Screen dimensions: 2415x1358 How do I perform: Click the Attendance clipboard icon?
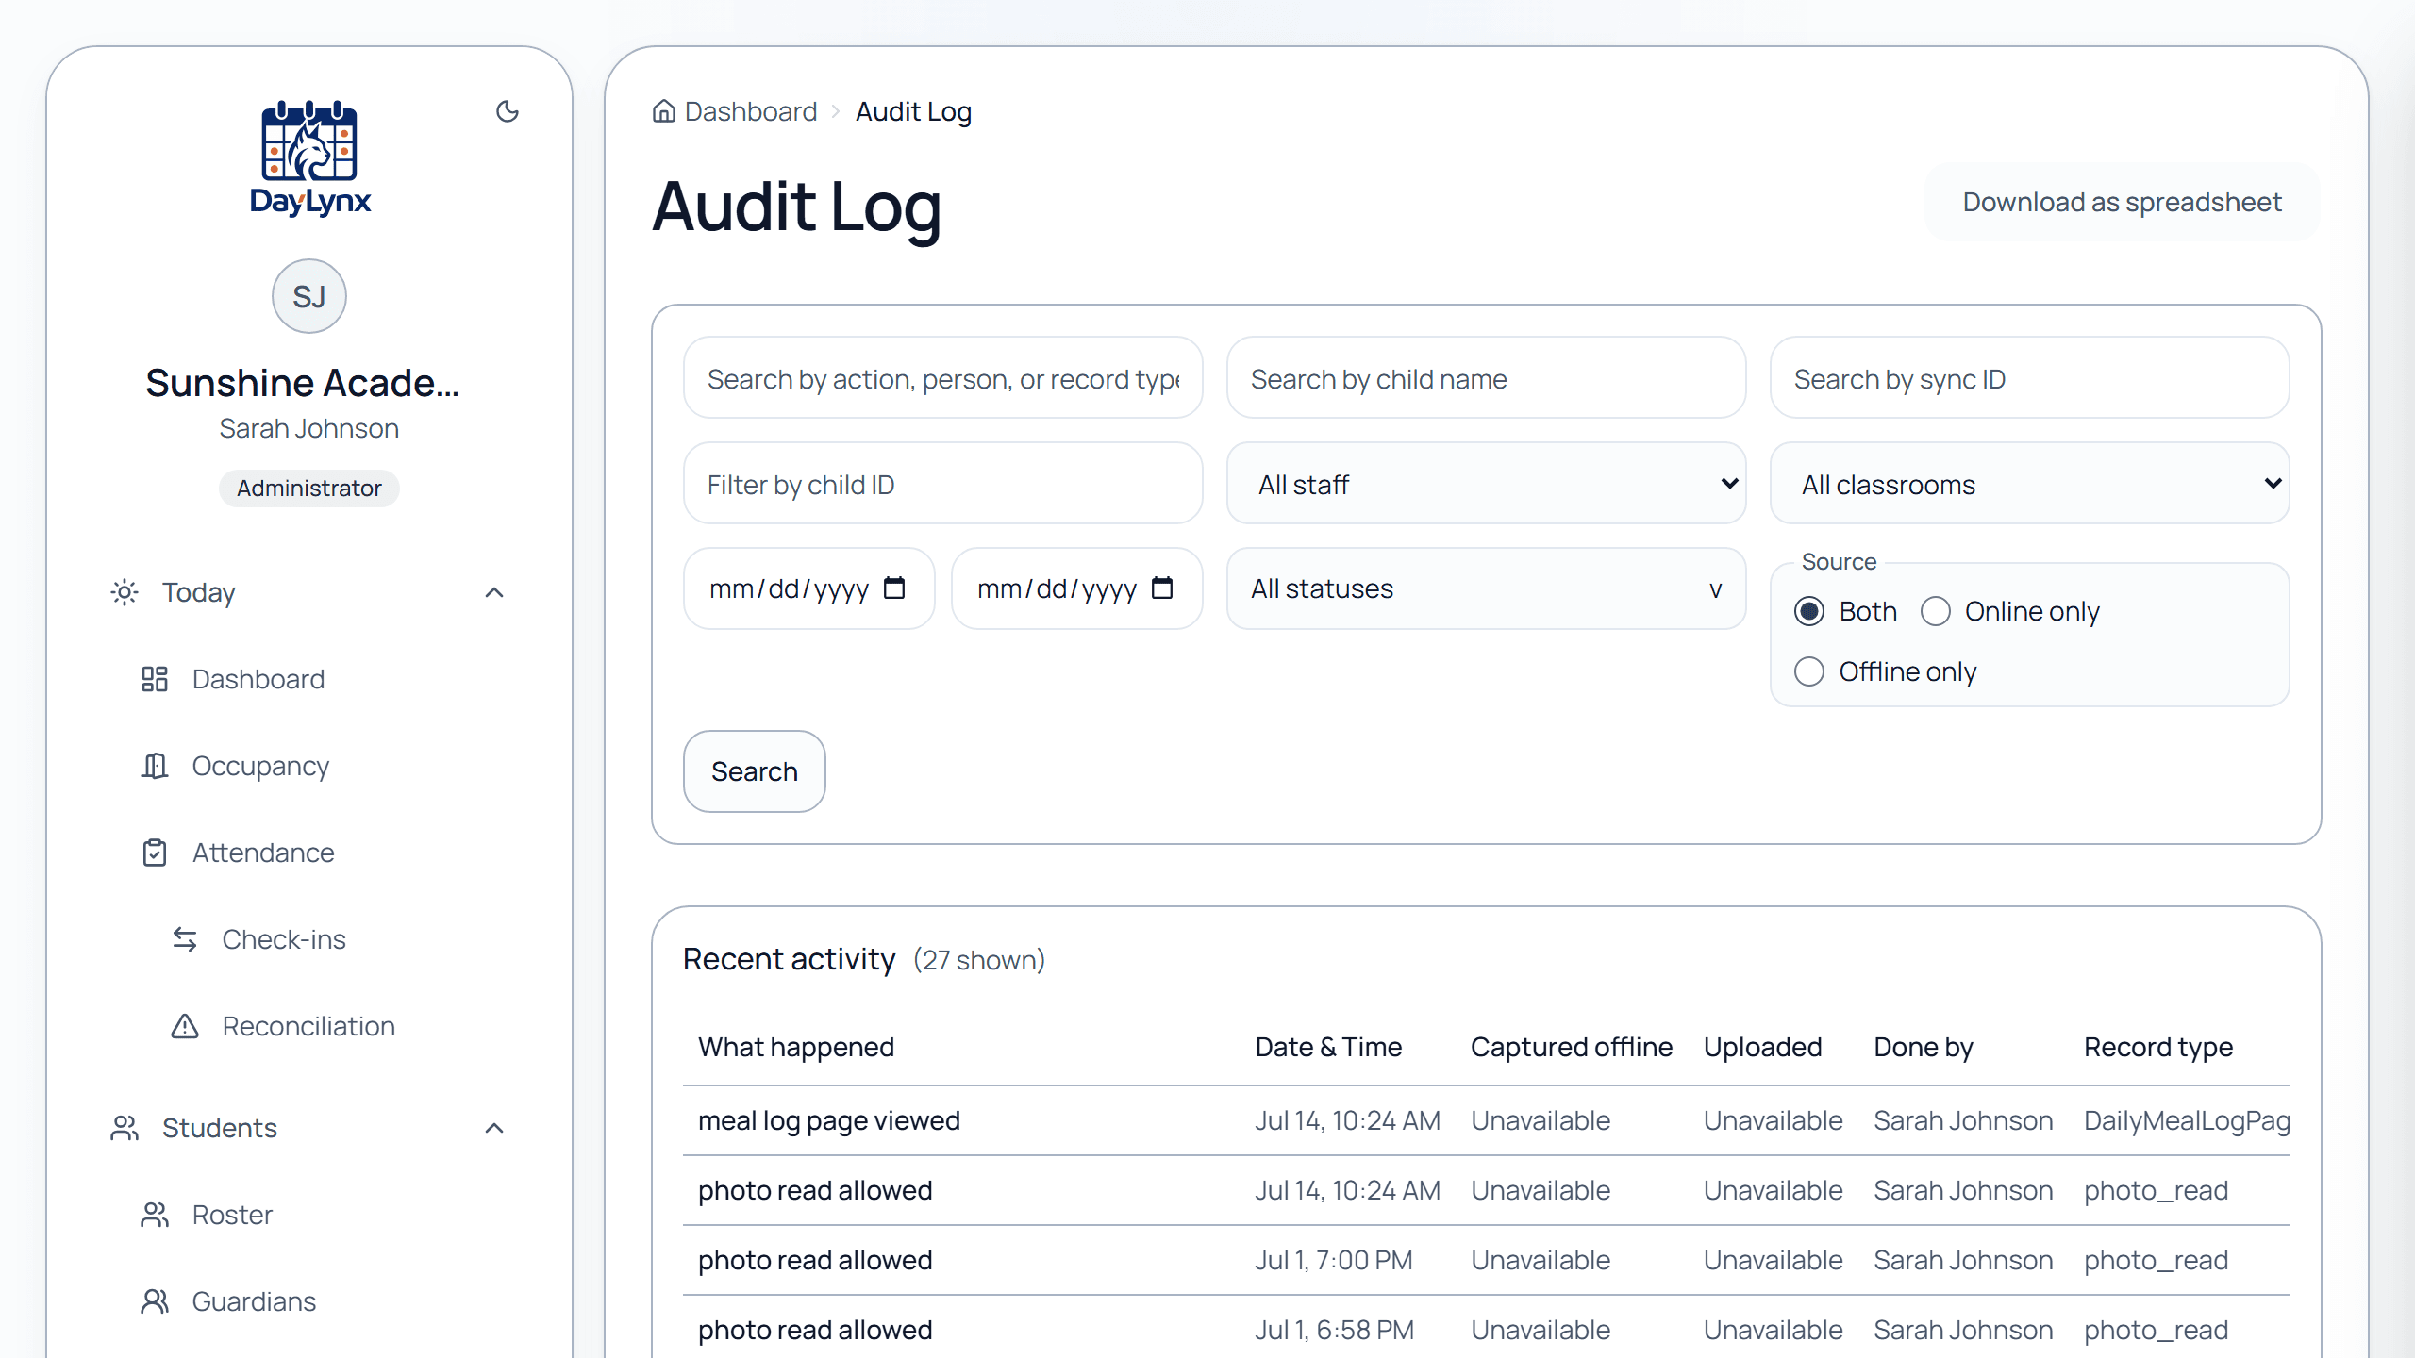click(x=155, y=853)
